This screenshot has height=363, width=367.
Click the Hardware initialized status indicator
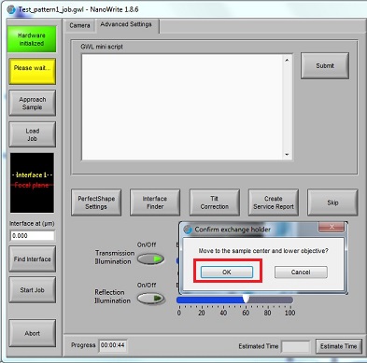pyautogui.click(x=32, y=39)
